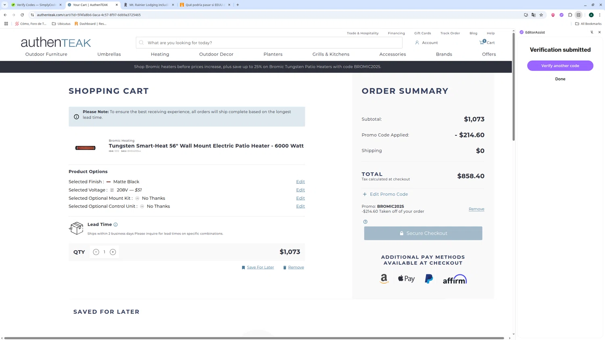Remove the BROMIC2025 promo code
This screenshot has width=605, height=340.
tap(476, 209)
